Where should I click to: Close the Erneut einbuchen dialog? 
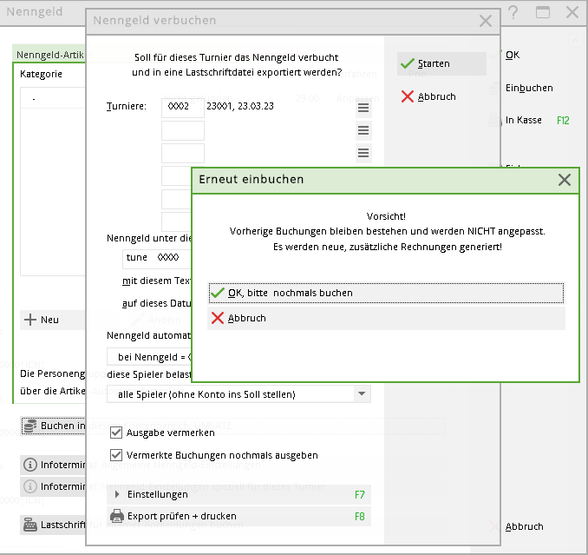(565, 180)
